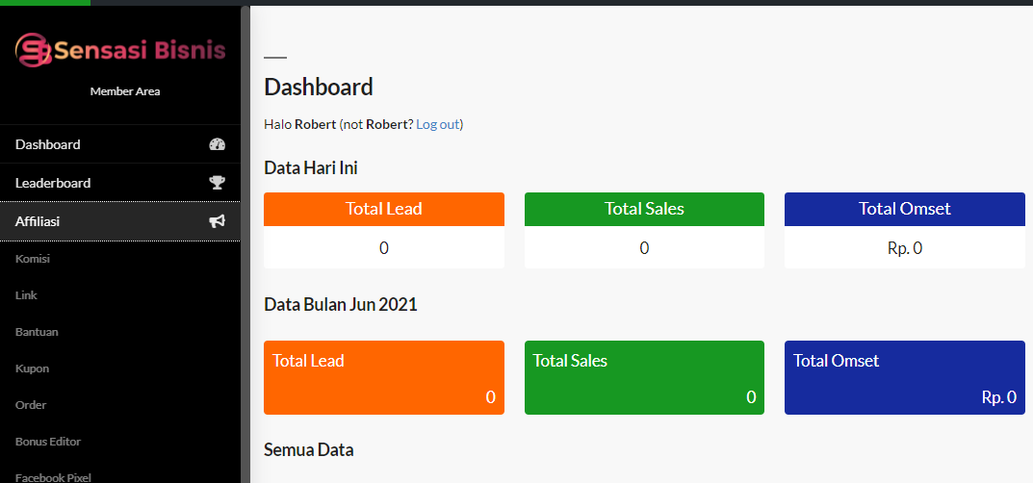Click the Log out link
Viewport: 1033px width, 483px height.
coord(438,125)
